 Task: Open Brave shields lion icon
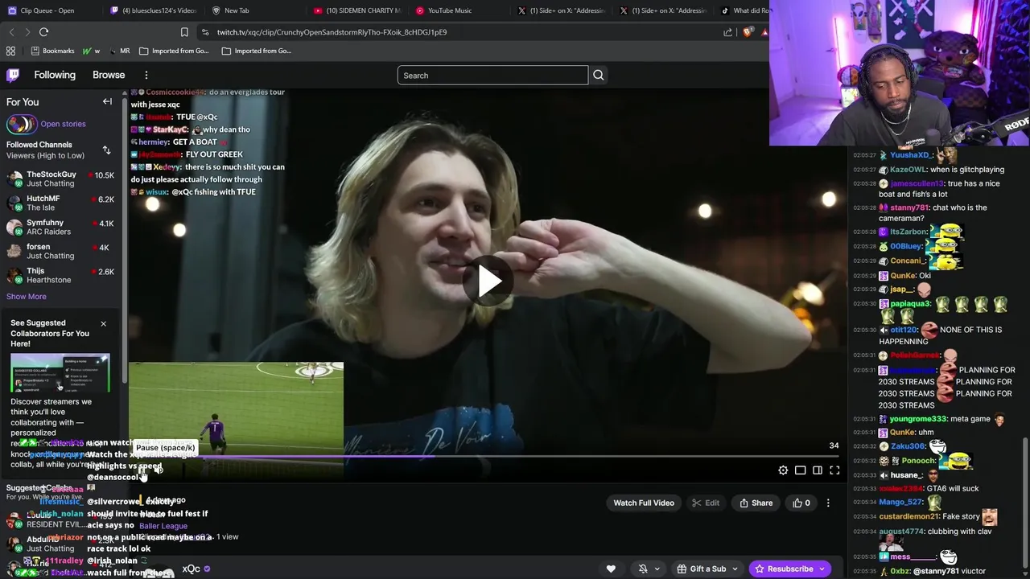[748, 32]
